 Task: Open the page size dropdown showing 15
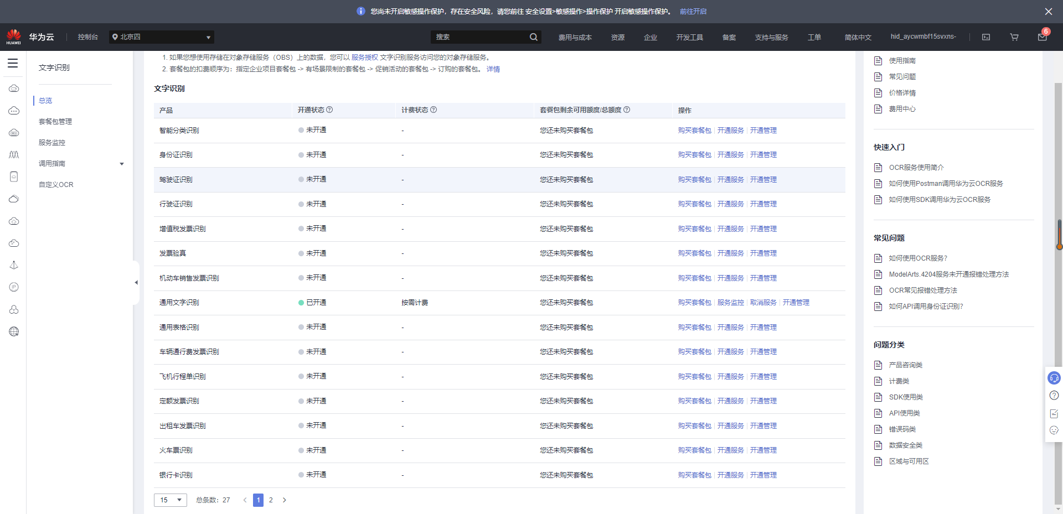click(171, 500)
